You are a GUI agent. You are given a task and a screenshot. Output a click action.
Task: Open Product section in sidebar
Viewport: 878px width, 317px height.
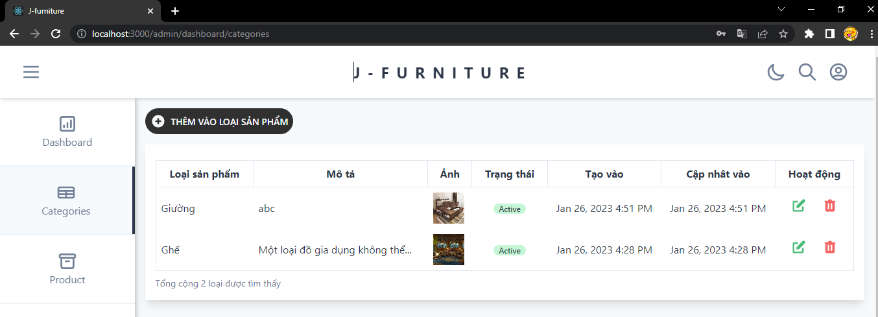(67, 269)
